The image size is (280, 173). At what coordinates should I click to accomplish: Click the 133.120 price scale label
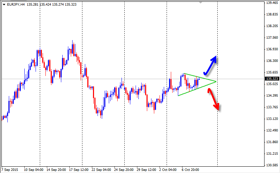click(x=272, y=118)
